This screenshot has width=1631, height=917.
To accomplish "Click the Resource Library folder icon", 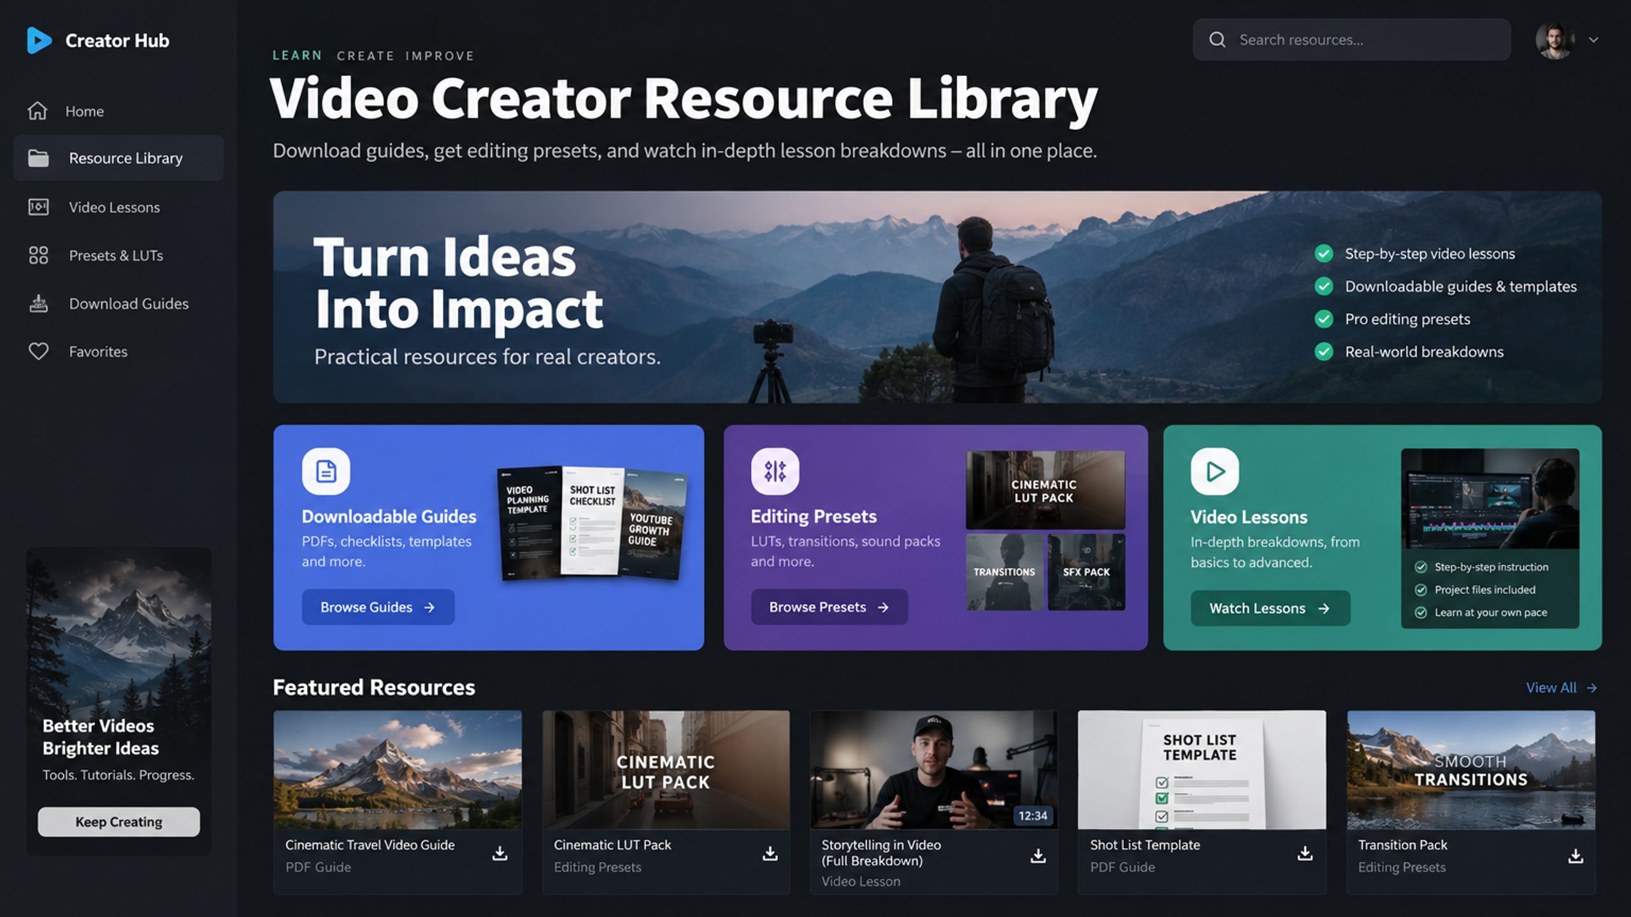I will point(38,158).
